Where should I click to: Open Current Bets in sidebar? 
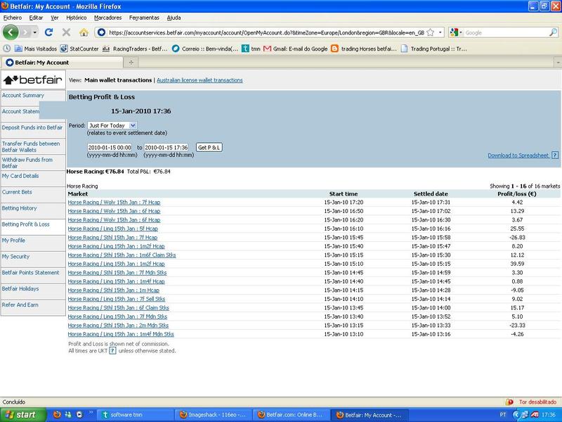[17, 192]
